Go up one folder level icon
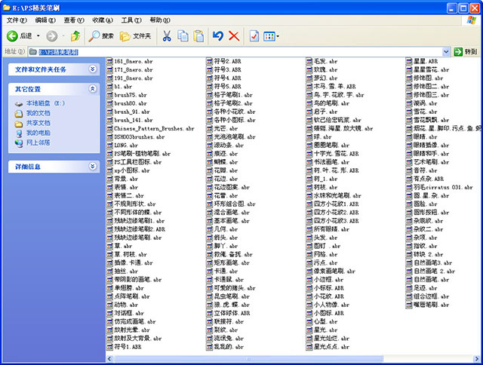 (75, 36)
